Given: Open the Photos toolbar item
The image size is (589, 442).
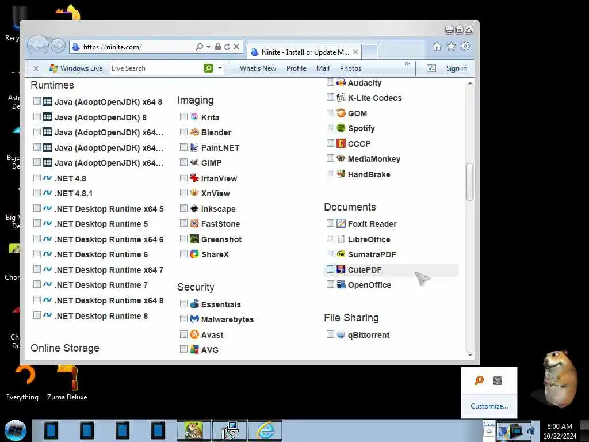Looking at the screenshot, I should [x=350, y=68].
